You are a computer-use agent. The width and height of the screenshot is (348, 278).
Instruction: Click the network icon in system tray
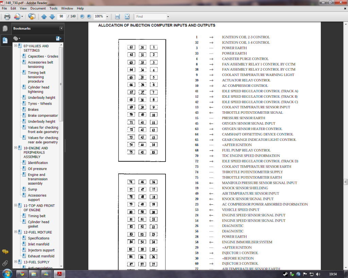point(312,274)
